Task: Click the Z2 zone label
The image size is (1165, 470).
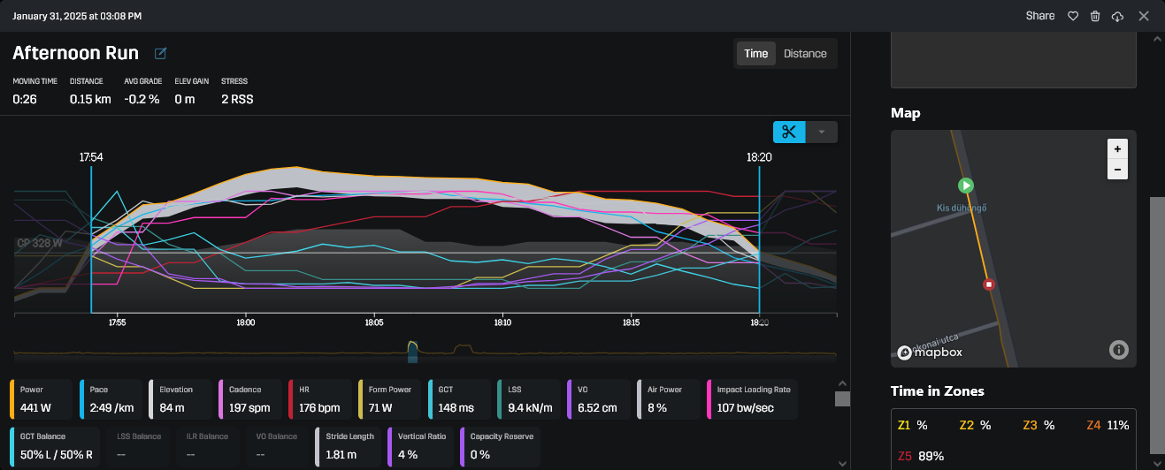Action: pyautogui.click(x=966, y=425)
